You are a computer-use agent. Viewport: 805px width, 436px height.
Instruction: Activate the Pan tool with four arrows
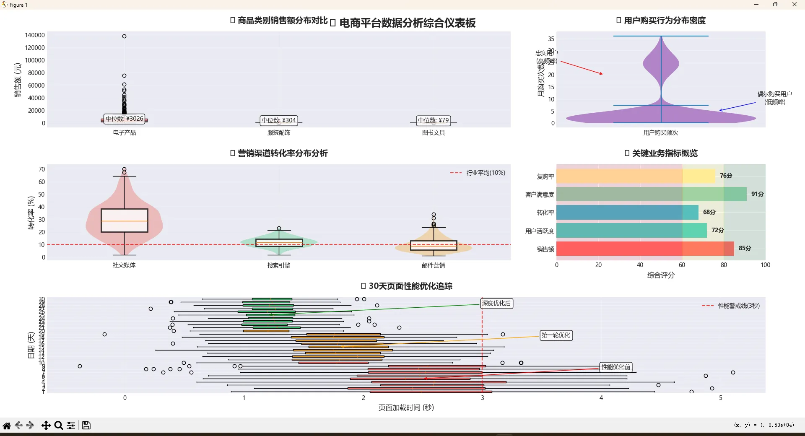[46, 426]
